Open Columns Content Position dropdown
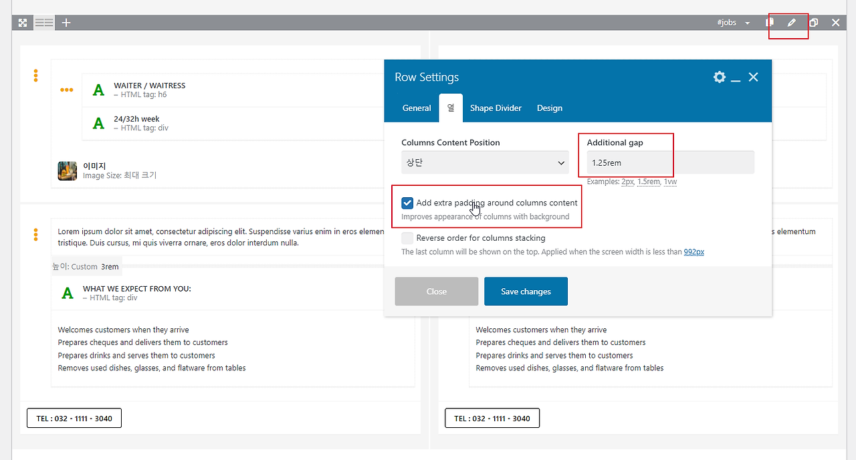Screen dimensions: 856x460 tap(485, 162)
